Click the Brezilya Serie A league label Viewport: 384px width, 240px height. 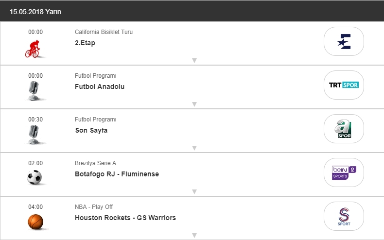[x=95, y=163]
